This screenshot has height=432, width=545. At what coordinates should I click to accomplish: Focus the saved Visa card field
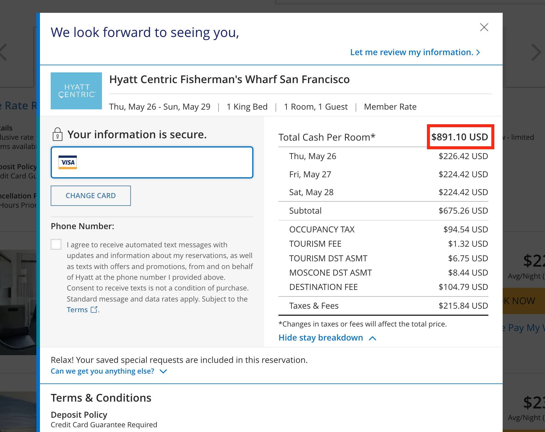[152, 162]
